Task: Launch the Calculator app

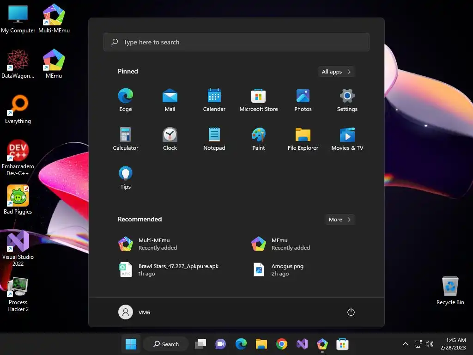Action: pos(126,139)
